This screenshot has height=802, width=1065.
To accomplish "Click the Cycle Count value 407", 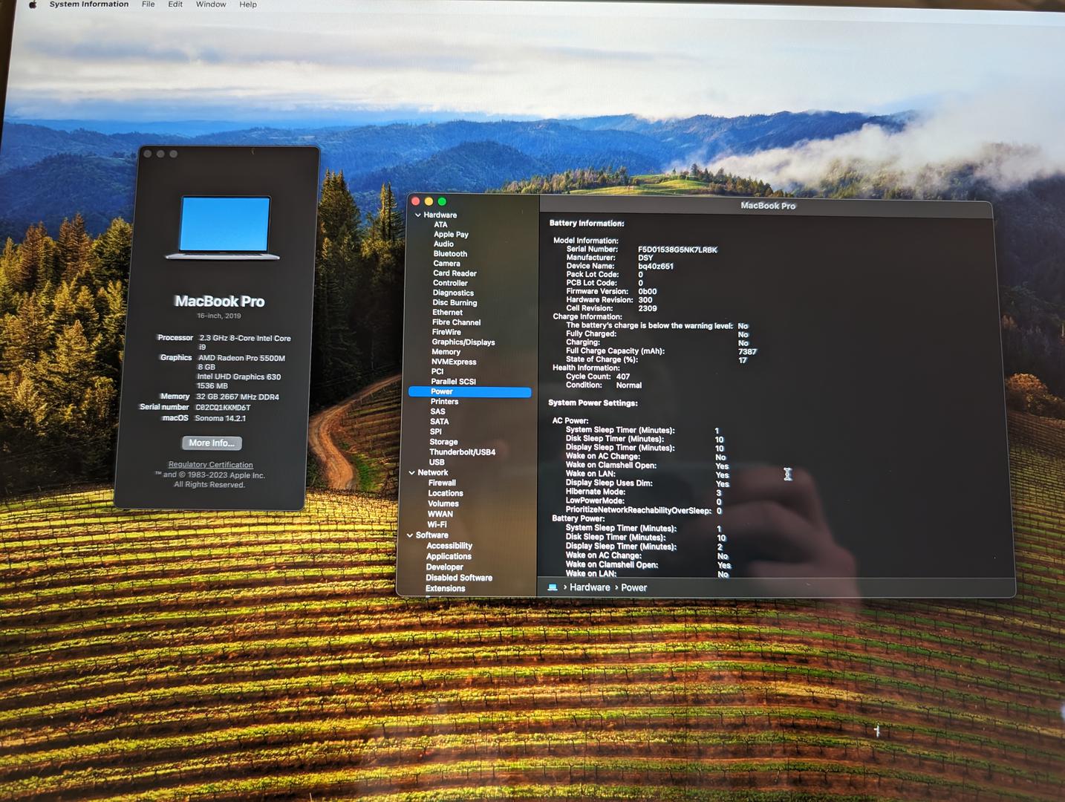I will pyautogui.click(x=623, y=377).
